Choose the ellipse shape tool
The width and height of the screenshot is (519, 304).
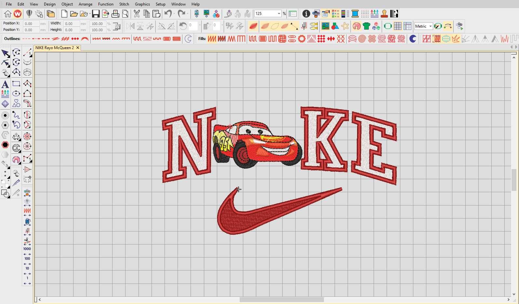[16, 94]
